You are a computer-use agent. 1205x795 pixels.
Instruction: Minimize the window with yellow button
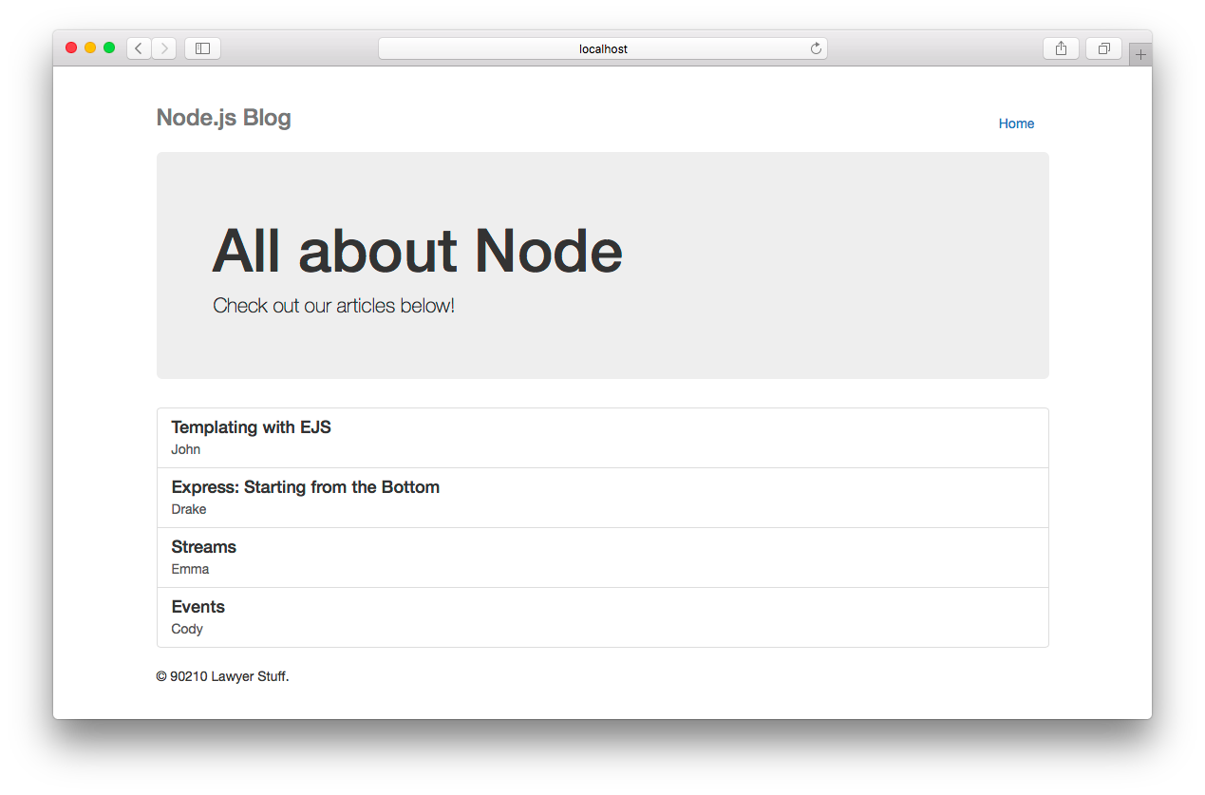point(90,47)
